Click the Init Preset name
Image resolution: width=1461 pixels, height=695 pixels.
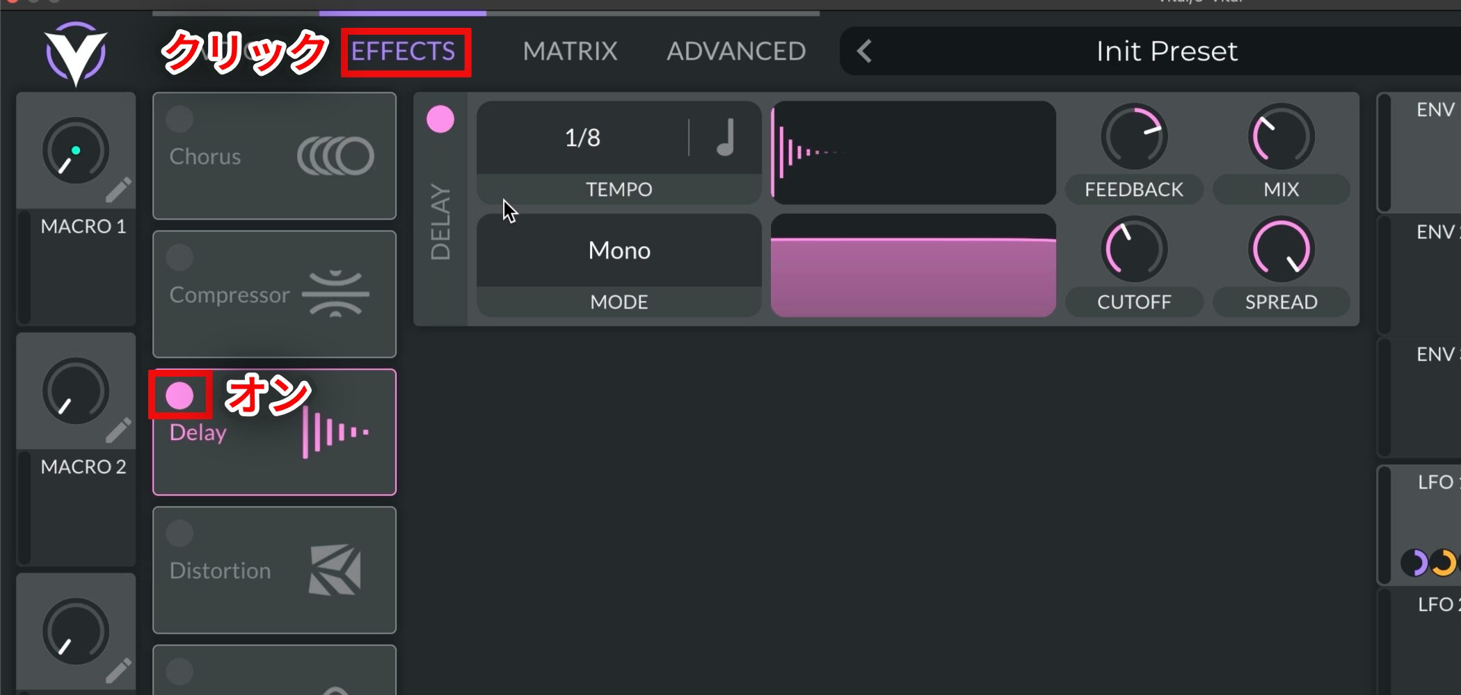point(1167,51)
